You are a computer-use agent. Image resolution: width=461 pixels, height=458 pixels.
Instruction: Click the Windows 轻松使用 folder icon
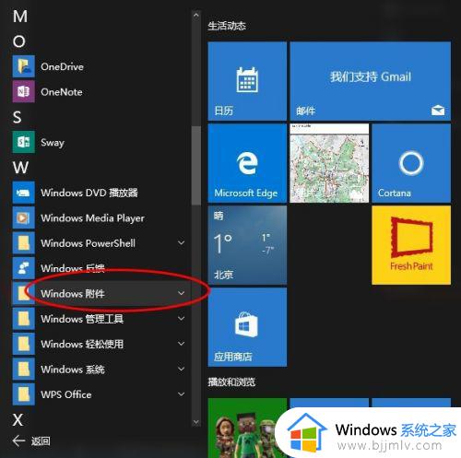point(24,344)
